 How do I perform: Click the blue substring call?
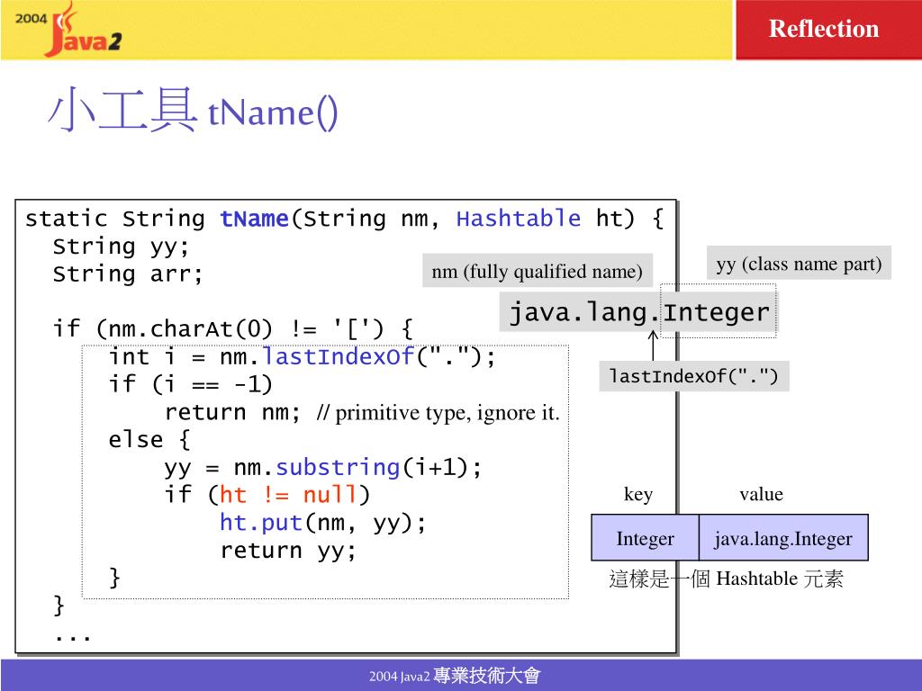339,468
